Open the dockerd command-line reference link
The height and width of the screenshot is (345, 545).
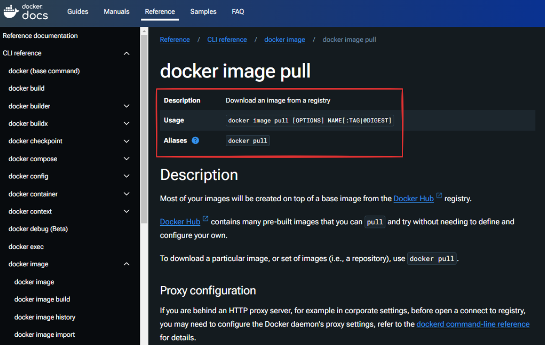pyautogui.click(x=473, y=324)
